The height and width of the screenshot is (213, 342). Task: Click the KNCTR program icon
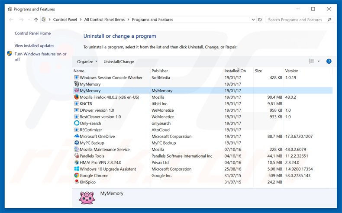(76, 103)
